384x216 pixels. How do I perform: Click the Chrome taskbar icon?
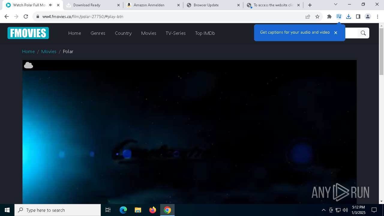[x=167, y=210]
